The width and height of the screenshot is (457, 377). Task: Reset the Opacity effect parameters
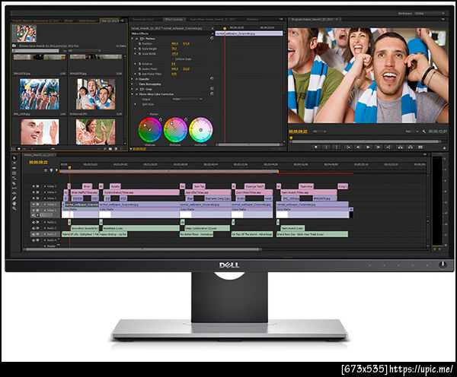pyautogui.click(x=212, y=78)
